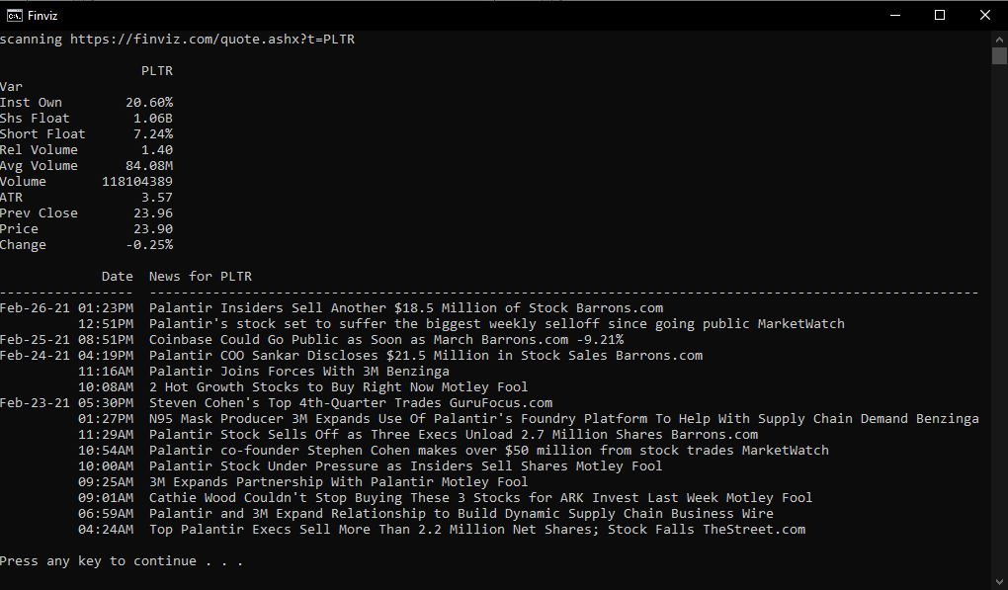Click the Finviz console icon in title bar
This screenshot has width=1008, height=590.
[14, 16]
